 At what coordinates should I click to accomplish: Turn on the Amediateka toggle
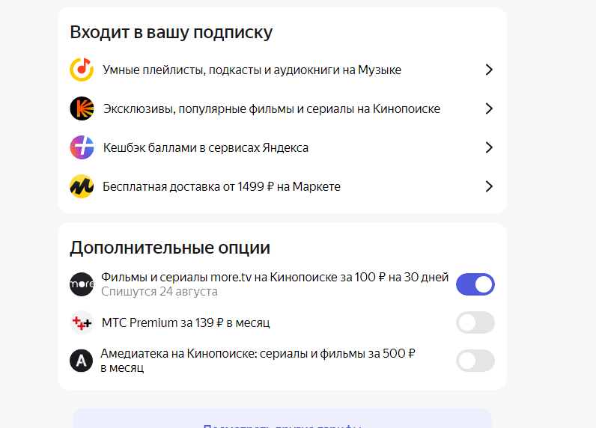475,361
